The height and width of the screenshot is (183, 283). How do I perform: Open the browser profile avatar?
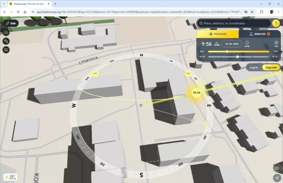pyautogui.click(x=272, y=12)
